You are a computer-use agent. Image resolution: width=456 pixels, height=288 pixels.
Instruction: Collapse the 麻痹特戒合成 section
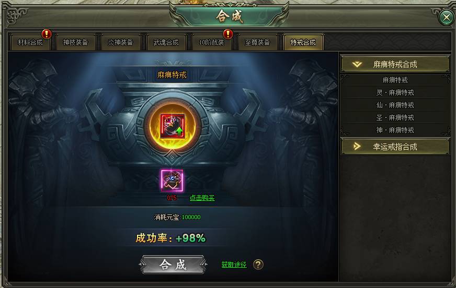tap(395, 64)
